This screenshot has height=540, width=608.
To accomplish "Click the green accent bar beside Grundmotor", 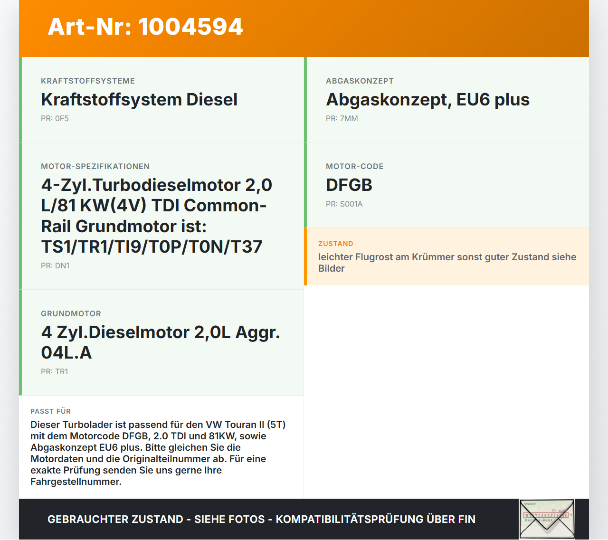I will [x=21, y=342].
